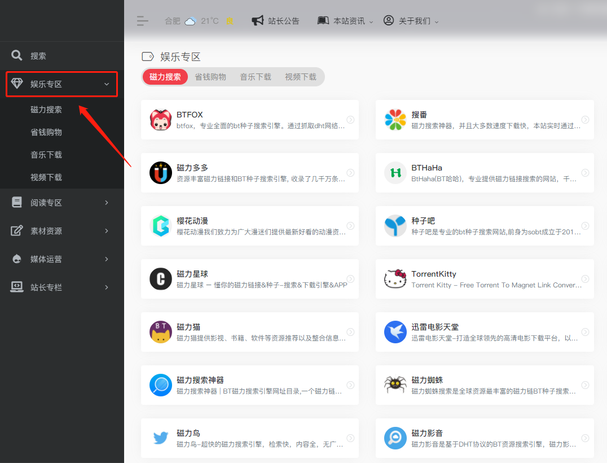Click the 迅雷电影天堂 description text
The image size is (607, 463).
click(494, 338)
